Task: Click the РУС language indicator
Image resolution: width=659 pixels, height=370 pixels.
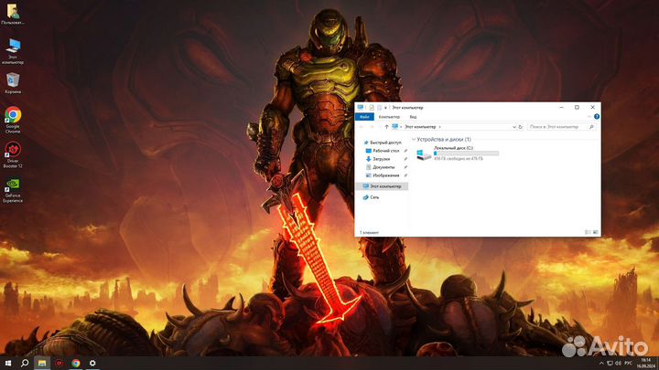Action: coord(628,364)
